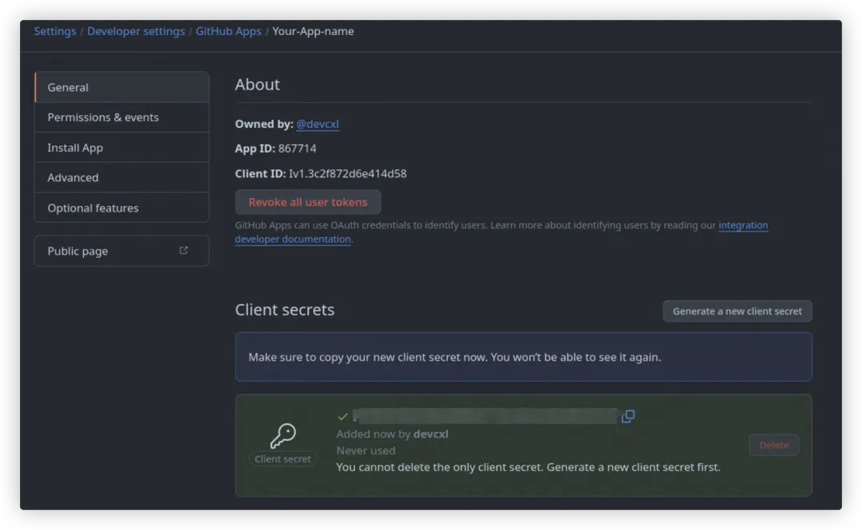Click Revoke all user tokens button
This screenshot has width=862, height=530.
tap(308, 202)
